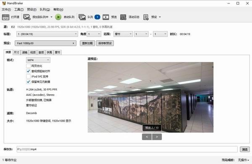Open the Queue menu
Screen dimensions: 252x164
(x=45, y=10)
